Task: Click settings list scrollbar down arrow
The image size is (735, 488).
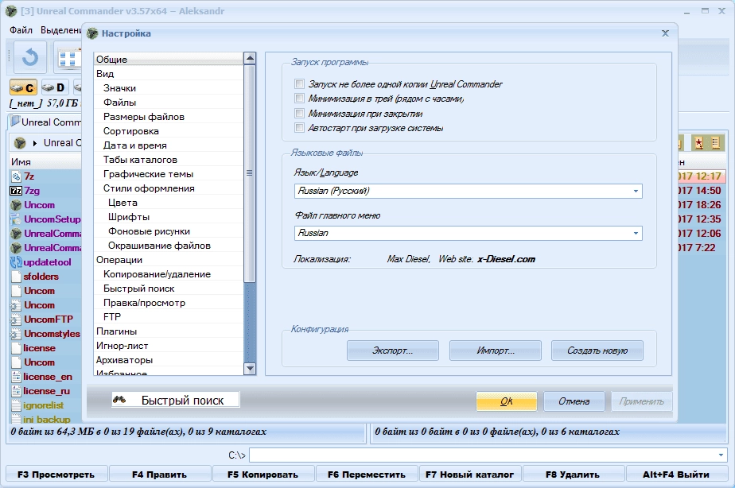Action: coord(250,369)
